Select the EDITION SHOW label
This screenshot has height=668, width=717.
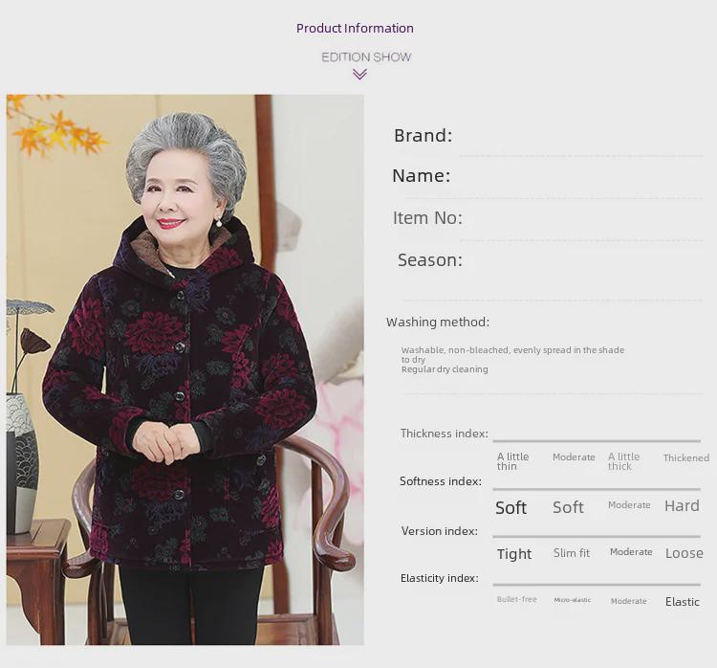[x=366, y=57]
